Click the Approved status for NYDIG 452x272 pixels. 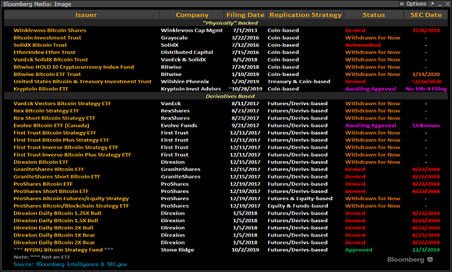[359, 250]
